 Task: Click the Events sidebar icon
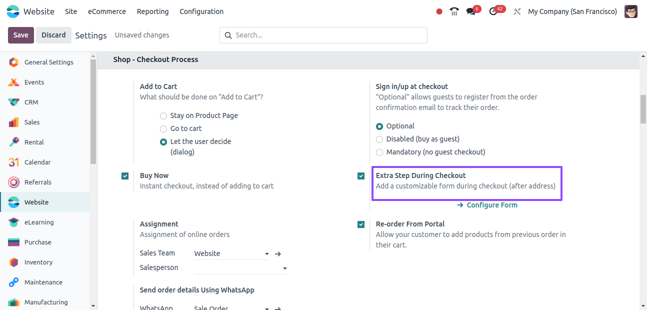pyautogui.click(x=14, y=82)
